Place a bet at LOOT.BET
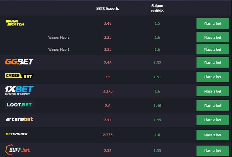 point(213,105)
